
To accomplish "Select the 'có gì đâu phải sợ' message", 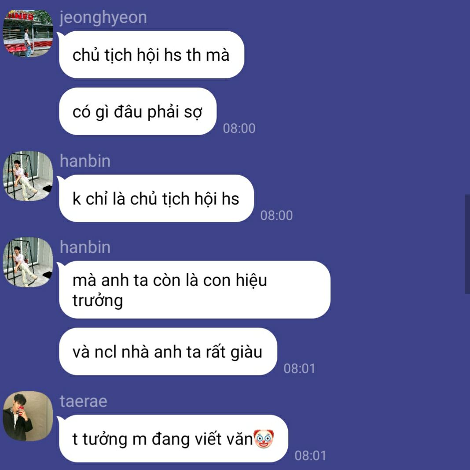I will tap(138, 111).
